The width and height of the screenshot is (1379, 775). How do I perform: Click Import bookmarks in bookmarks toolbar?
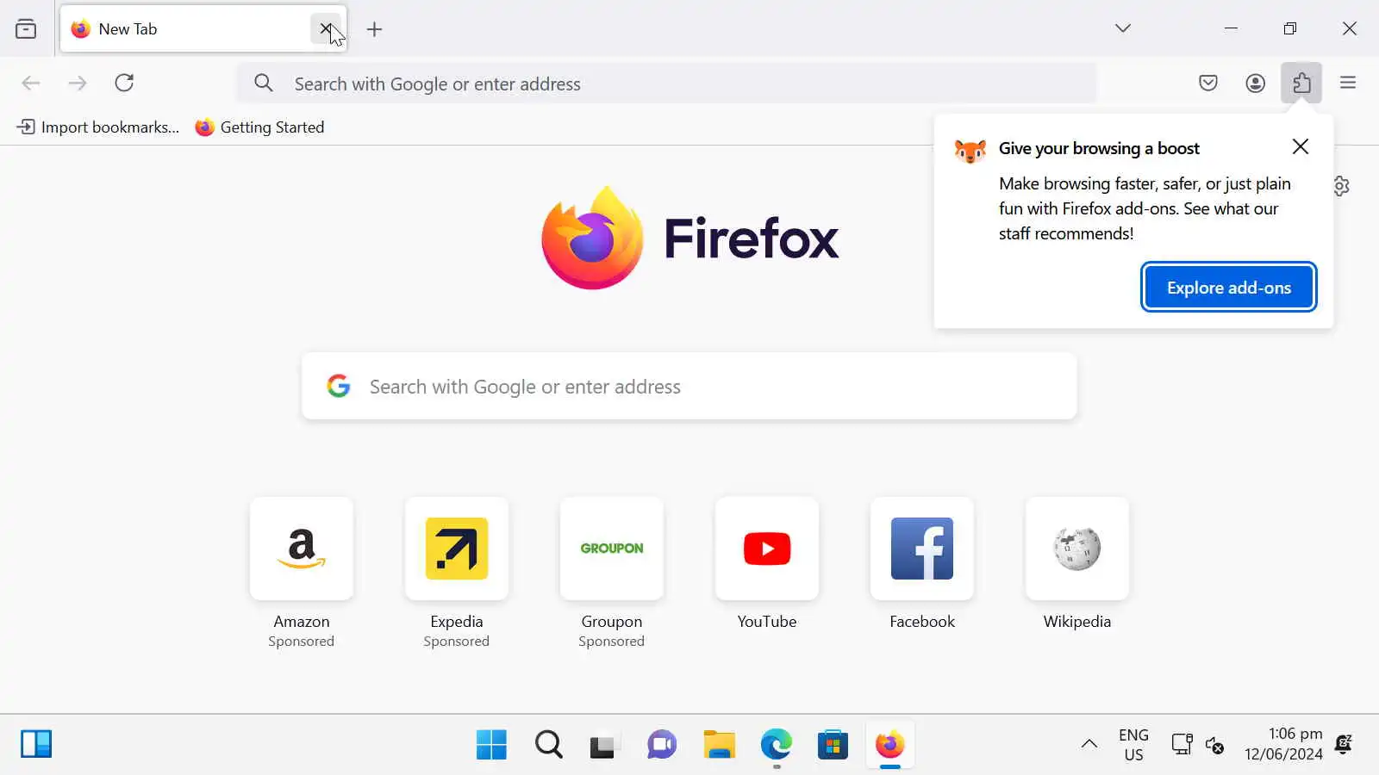(97, 127)
